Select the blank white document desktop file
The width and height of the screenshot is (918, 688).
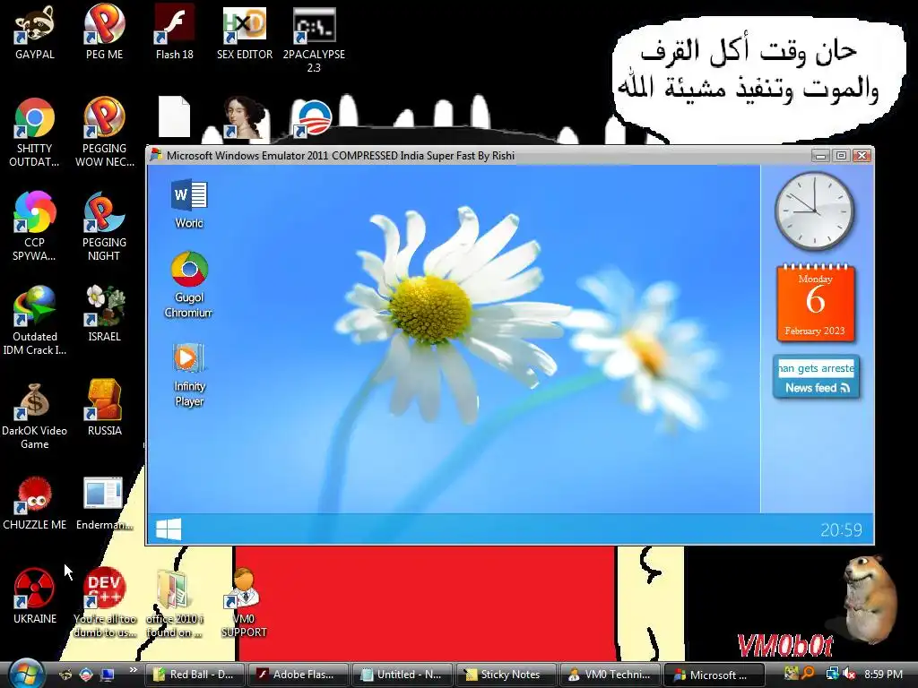[x=175, y=117]
